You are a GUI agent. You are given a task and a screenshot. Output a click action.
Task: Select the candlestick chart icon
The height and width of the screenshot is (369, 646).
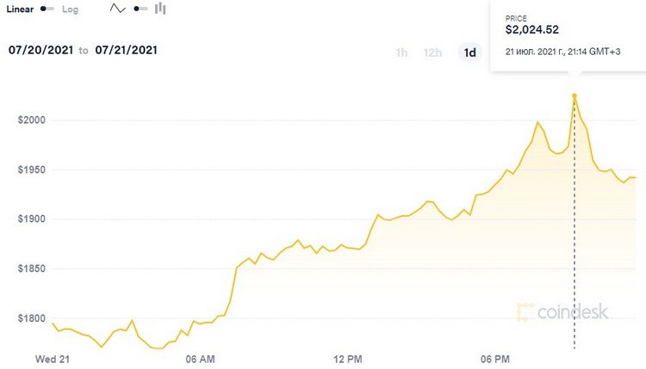161,9
